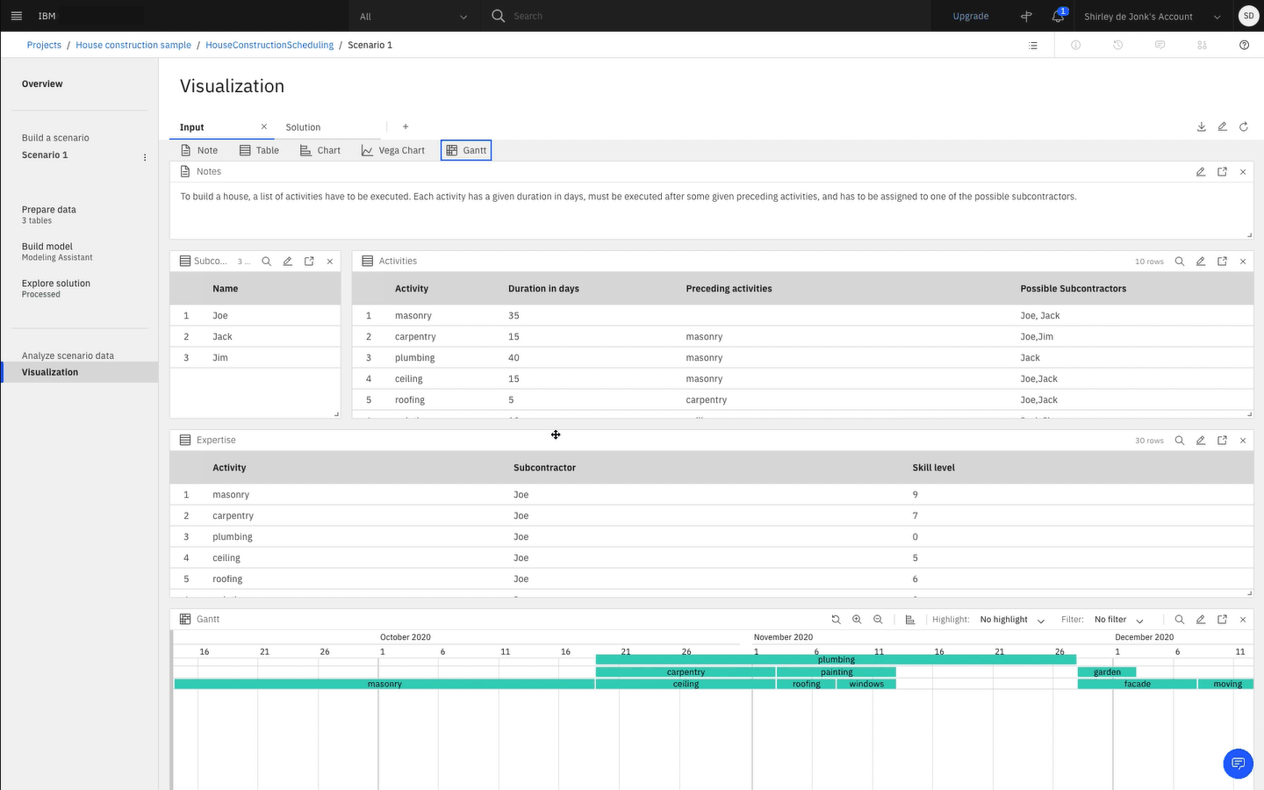Add a Note widget
Screen dimensions: 1264x790
pyautogui.click(x=199, y=150)
